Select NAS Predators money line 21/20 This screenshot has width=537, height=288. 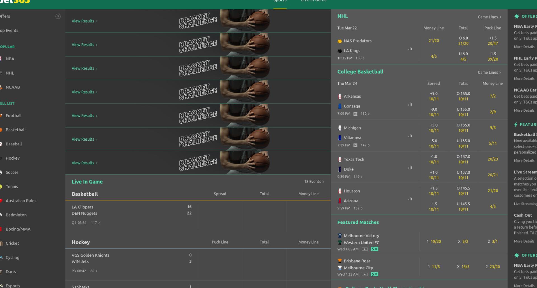tap(434, 41)
